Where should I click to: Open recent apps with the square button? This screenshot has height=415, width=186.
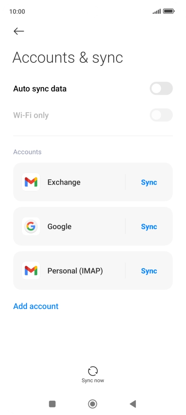[x=52, y=404]
